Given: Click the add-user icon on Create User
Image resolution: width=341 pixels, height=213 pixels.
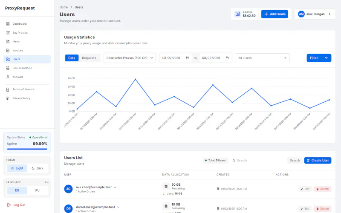Looking at the screenshot, I should coord(308,161).
